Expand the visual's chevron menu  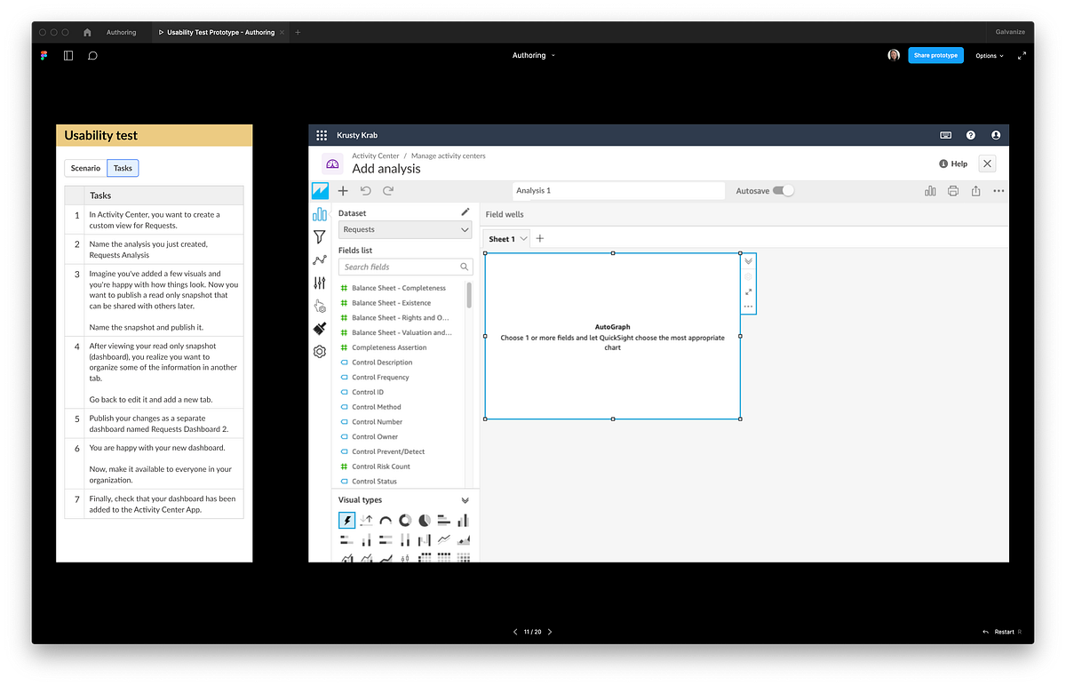pos(749,261)
